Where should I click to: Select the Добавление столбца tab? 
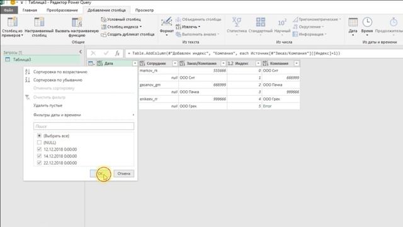tap(106, 10)
